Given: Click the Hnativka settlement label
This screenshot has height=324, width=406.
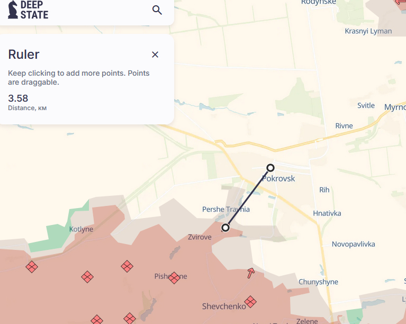Looking at the screenshot, I should 327,213.
